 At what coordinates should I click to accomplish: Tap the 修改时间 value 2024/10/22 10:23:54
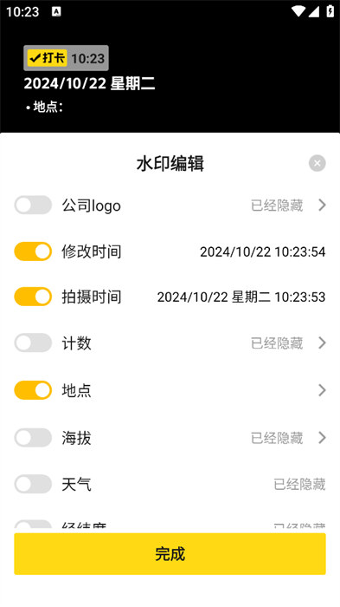click(263, 252)
